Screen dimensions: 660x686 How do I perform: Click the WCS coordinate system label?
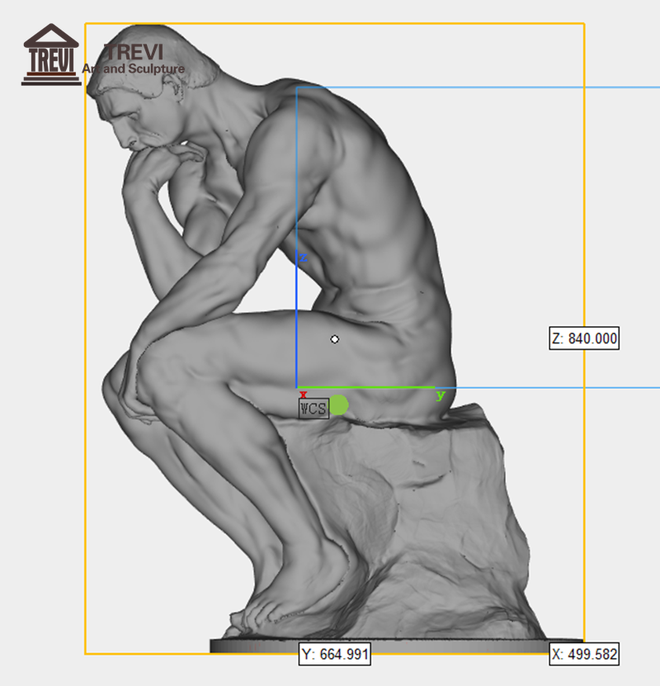tap(313, 409)
